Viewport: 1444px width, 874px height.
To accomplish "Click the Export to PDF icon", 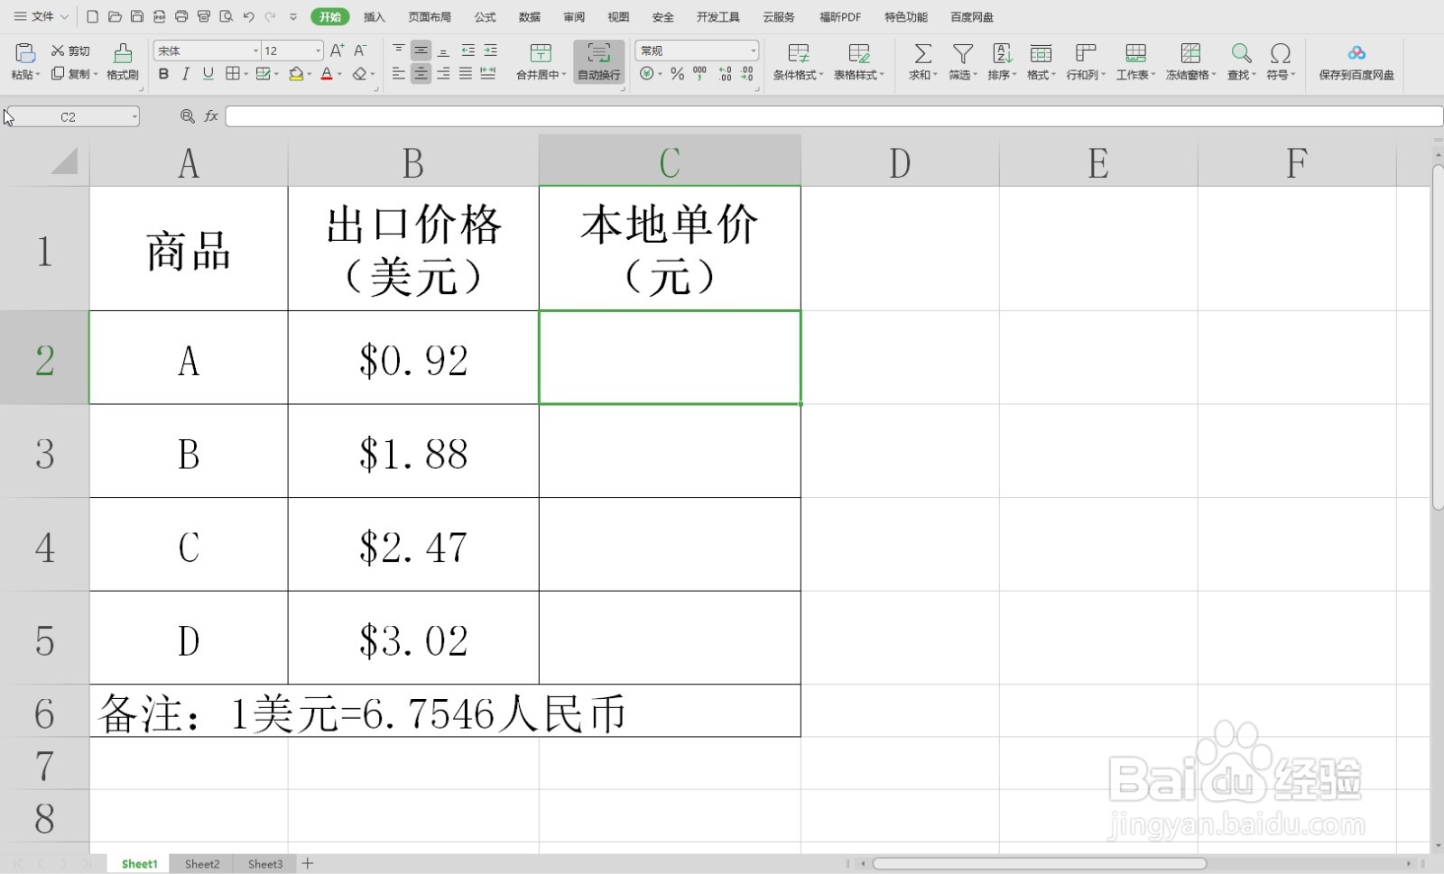I will pyautogui.click(x=159, y=16).
